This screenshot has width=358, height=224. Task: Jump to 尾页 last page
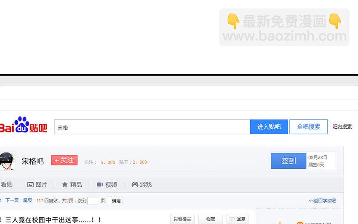(27, 201)
